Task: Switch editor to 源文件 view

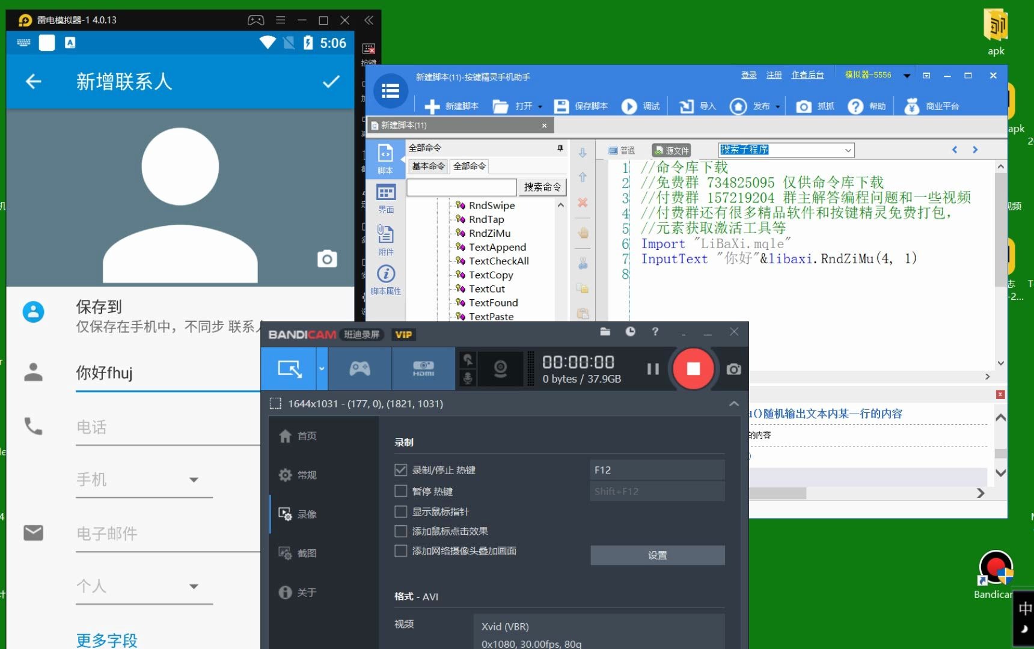Action: click(x=671, y=150)
